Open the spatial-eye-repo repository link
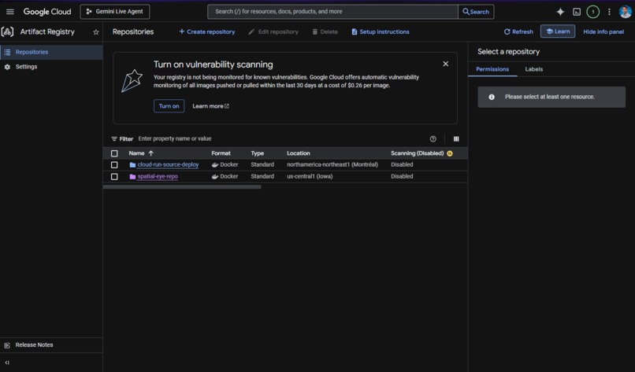This screenshot has height=372, width=635. pyautogui.click(x=158, y=176)
